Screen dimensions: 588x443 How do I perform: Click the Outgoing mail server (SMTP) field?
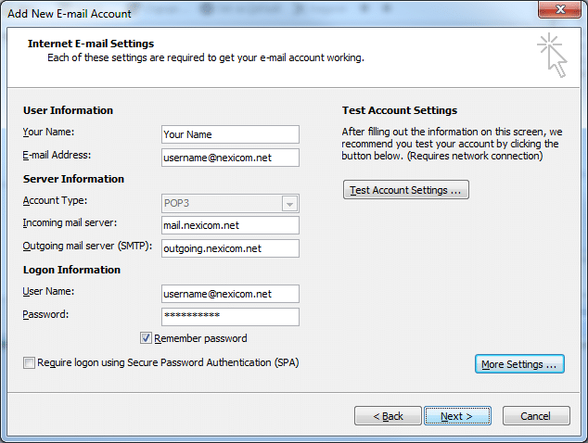tap(230, 248)
